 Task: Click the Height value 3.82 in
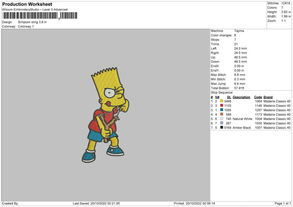click(286, 12)
